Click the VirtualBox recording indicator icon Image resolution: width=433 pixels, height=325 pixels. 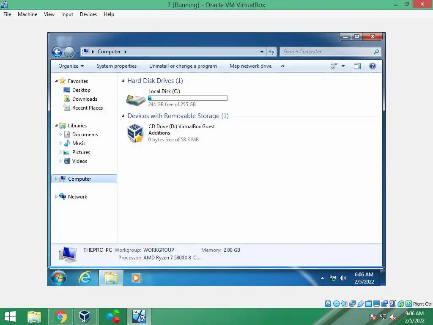point(384,304)
